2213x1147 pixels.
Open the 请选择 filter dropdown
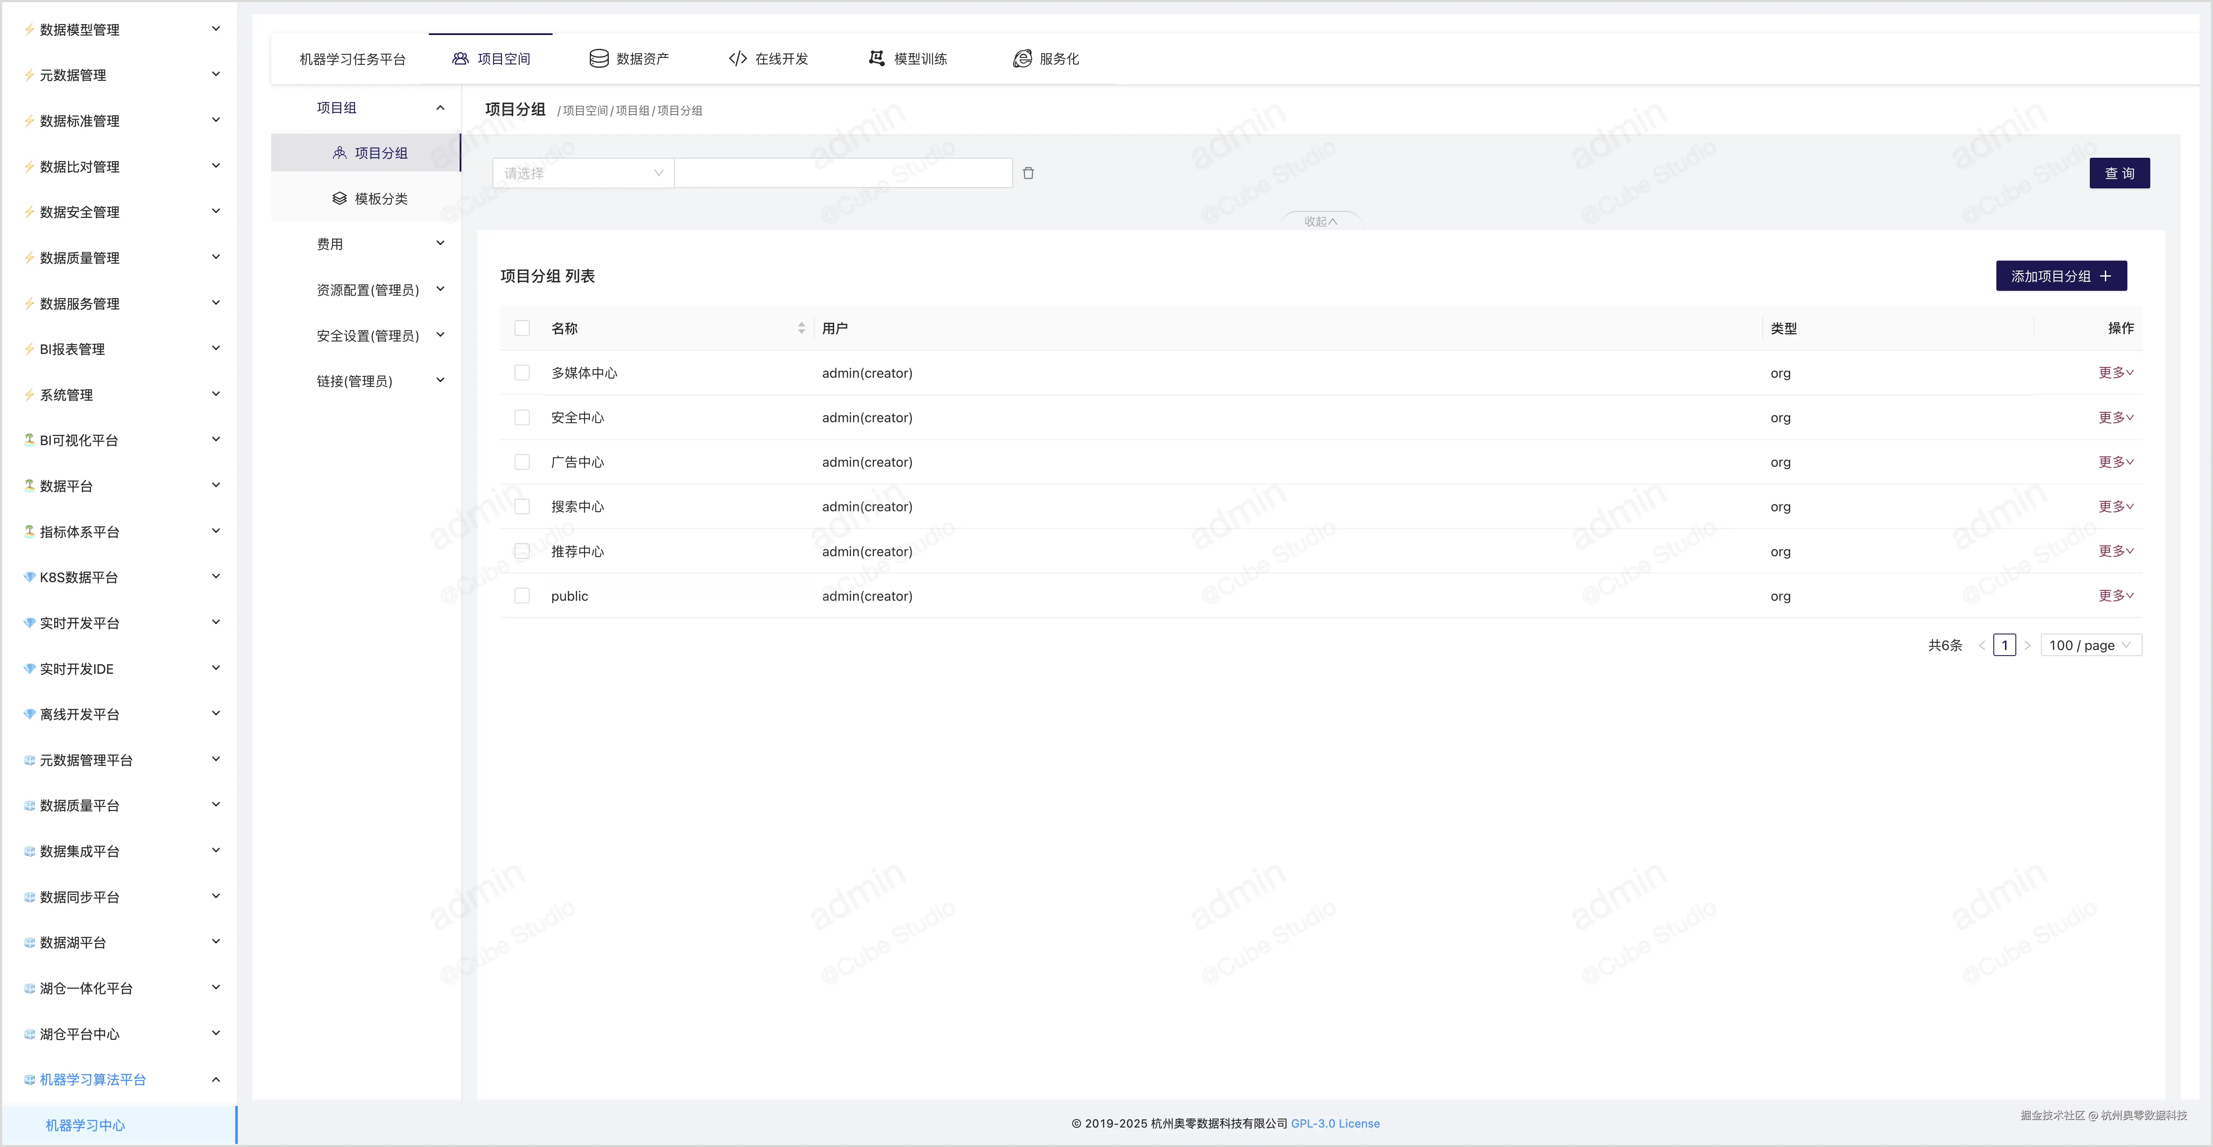pos(583,173)
